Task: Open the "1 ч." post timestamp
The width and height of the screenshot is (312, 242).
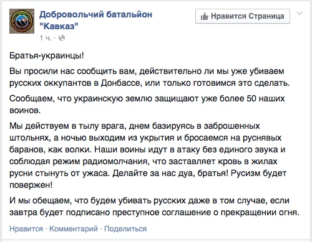Action: click(45, 38)
